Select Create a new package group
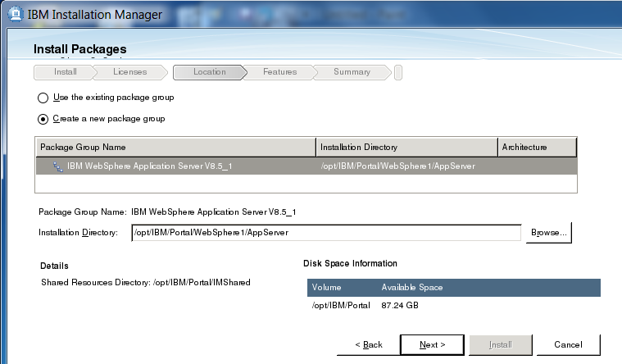The width and height of the screenshot is (622, 364). (43, 119)
